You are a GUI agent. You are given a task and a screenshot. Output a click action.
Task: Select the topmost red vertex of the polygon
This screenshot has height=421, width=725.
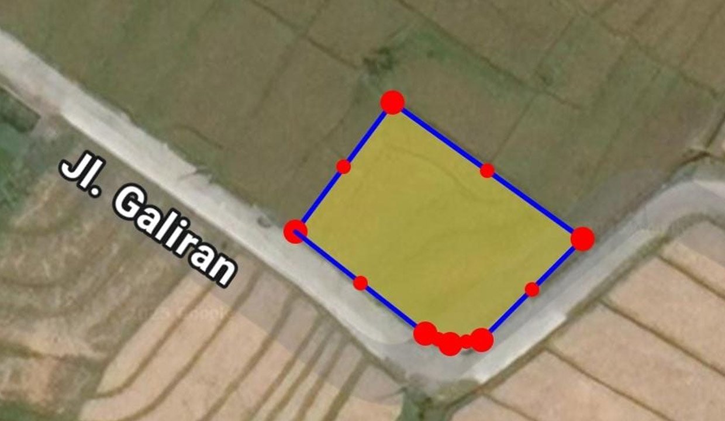tap(392, 102)
